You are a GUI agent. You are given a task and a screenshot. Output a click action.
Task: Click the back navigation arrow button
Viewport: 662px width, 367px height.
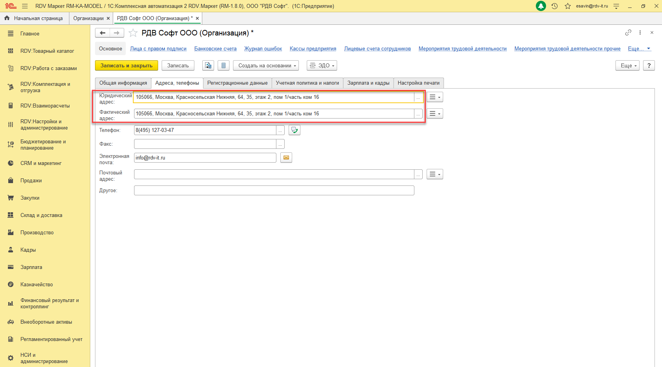(103, 33)
